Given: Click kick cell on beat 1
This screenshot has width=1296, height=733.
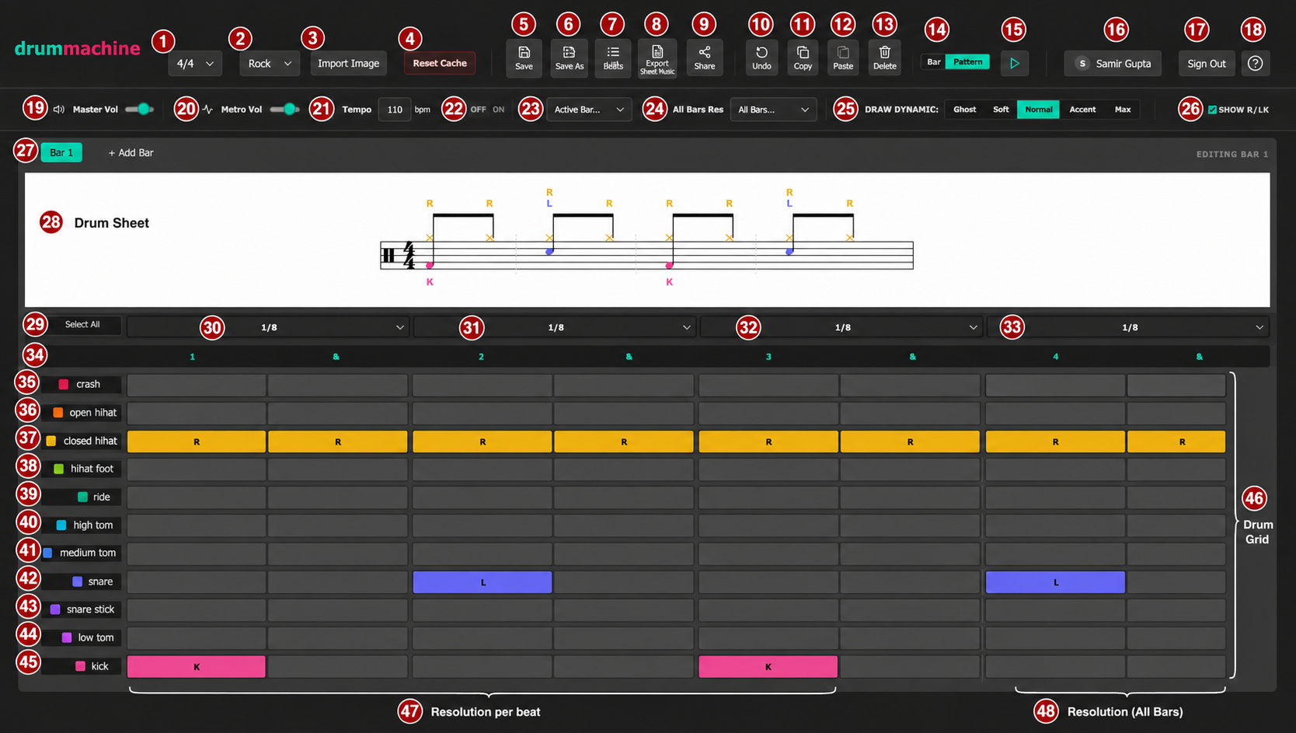Looking at the screenshot, I should [197, 667].
